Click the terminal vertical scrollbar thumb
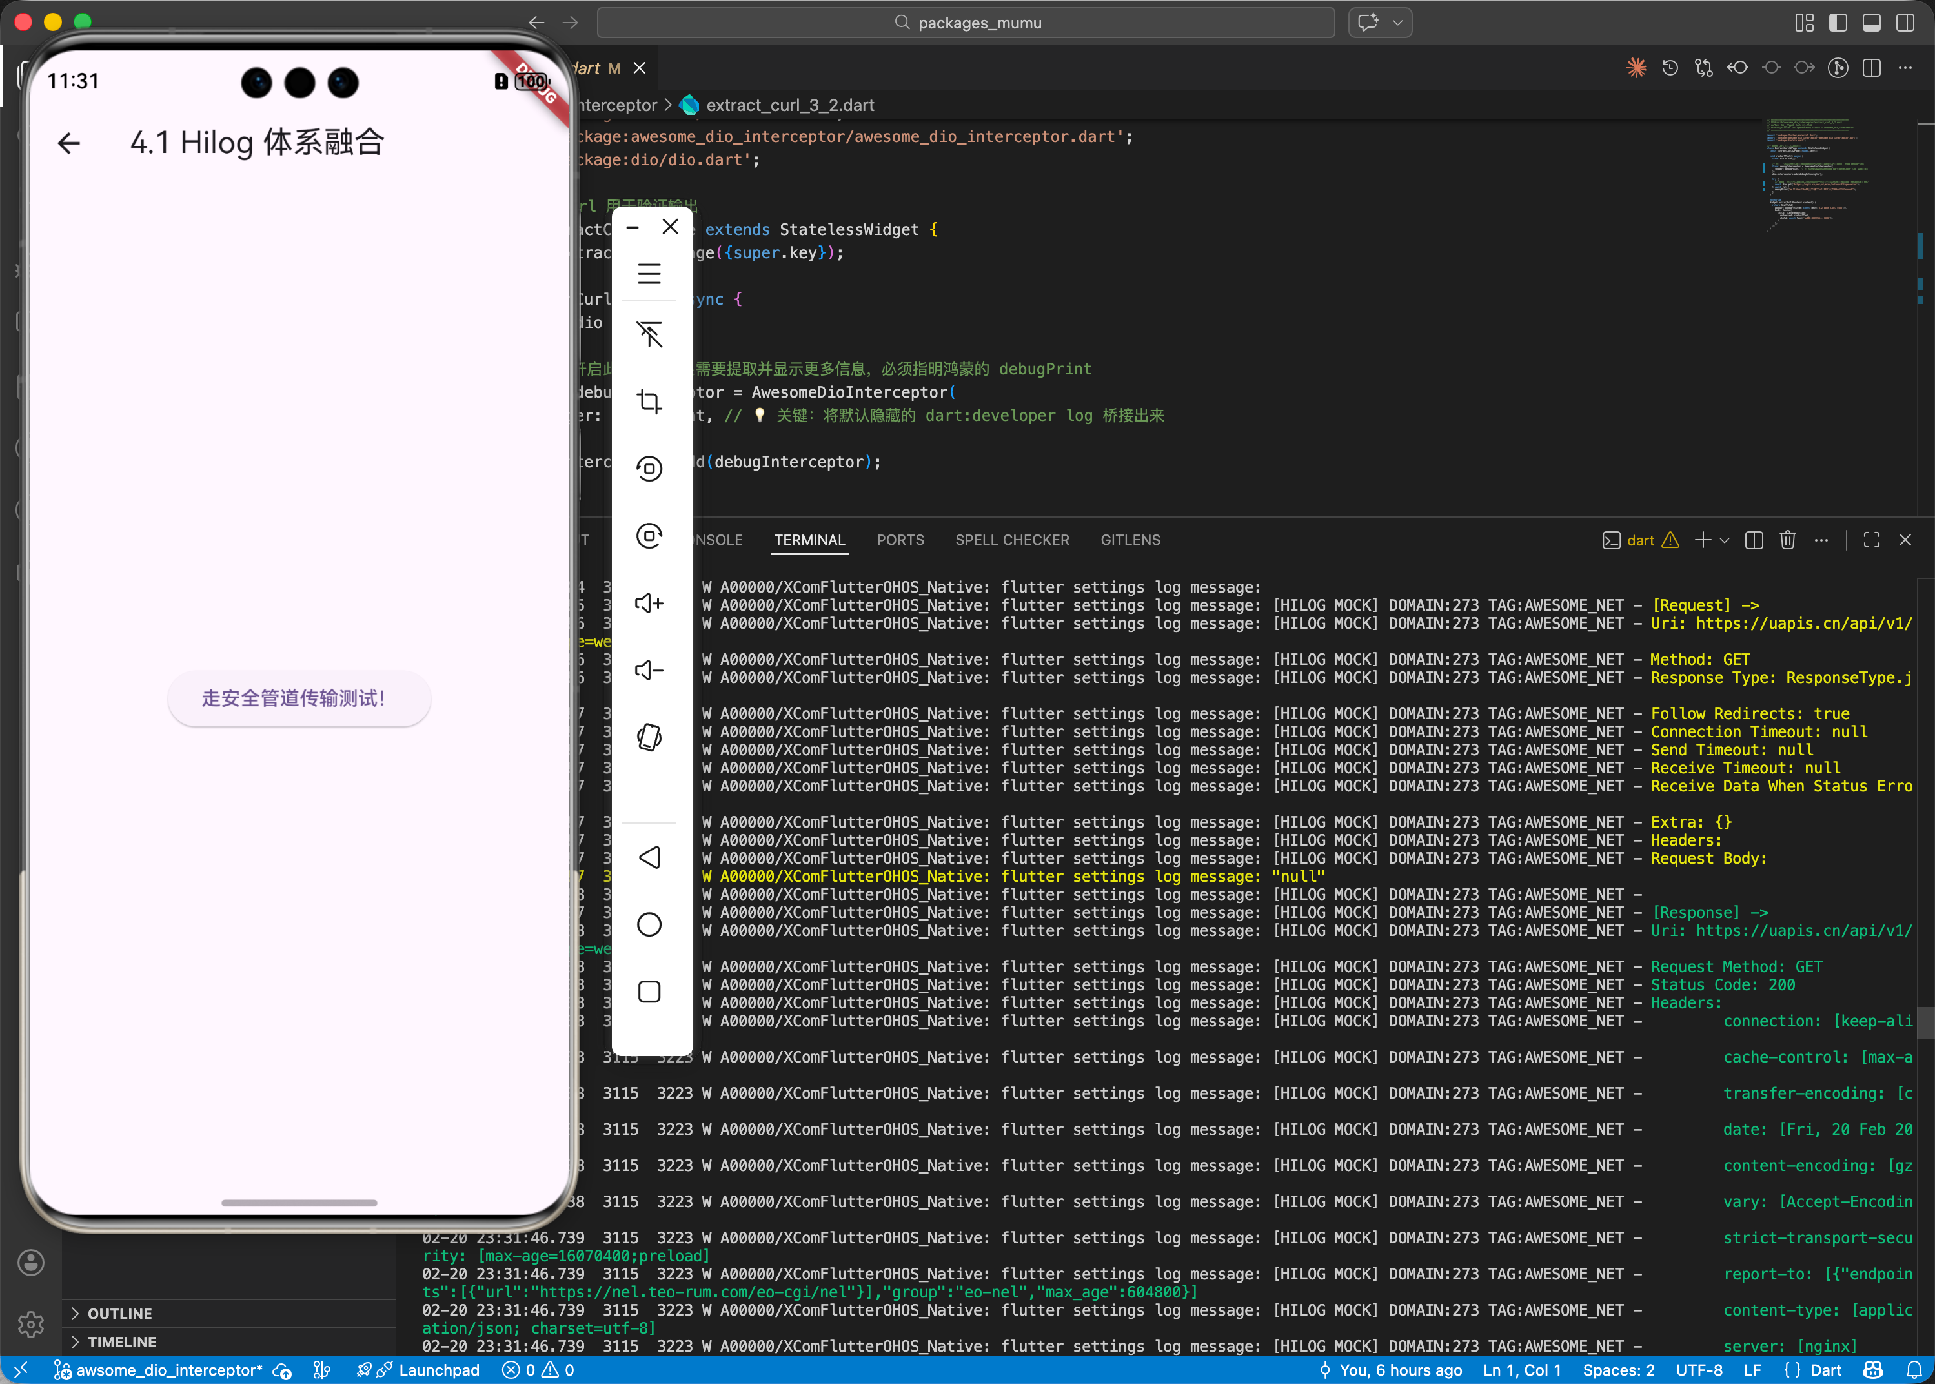The image size is (1935, 1384). (1924, 1023)
